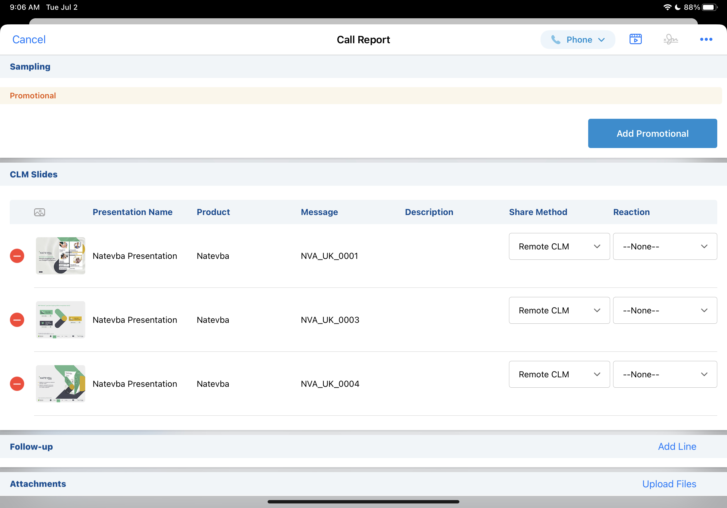Tap the battery indicator in status bar
This screenshot has width=727, height=508.
710,7
